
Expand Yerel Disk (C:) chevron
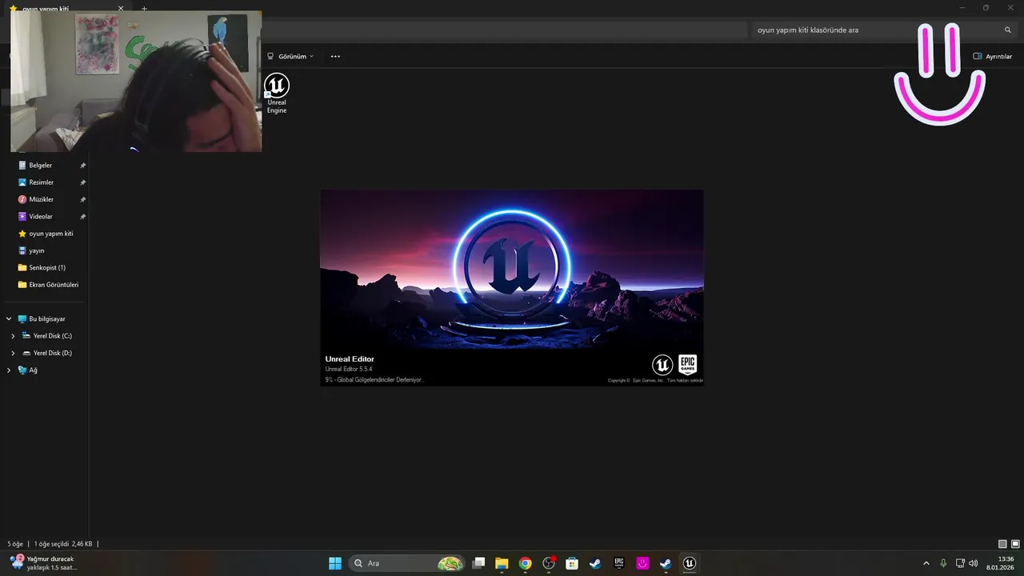(13, 336)
